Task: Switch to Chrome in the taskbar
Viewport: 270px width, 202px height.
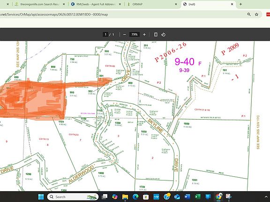Action: coord(218,196)
